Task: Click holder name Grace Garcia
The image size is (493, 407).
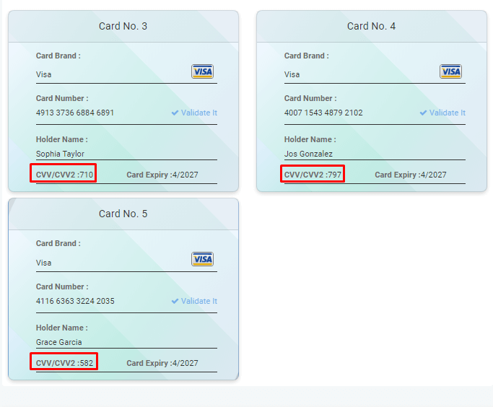Action: 58,342
